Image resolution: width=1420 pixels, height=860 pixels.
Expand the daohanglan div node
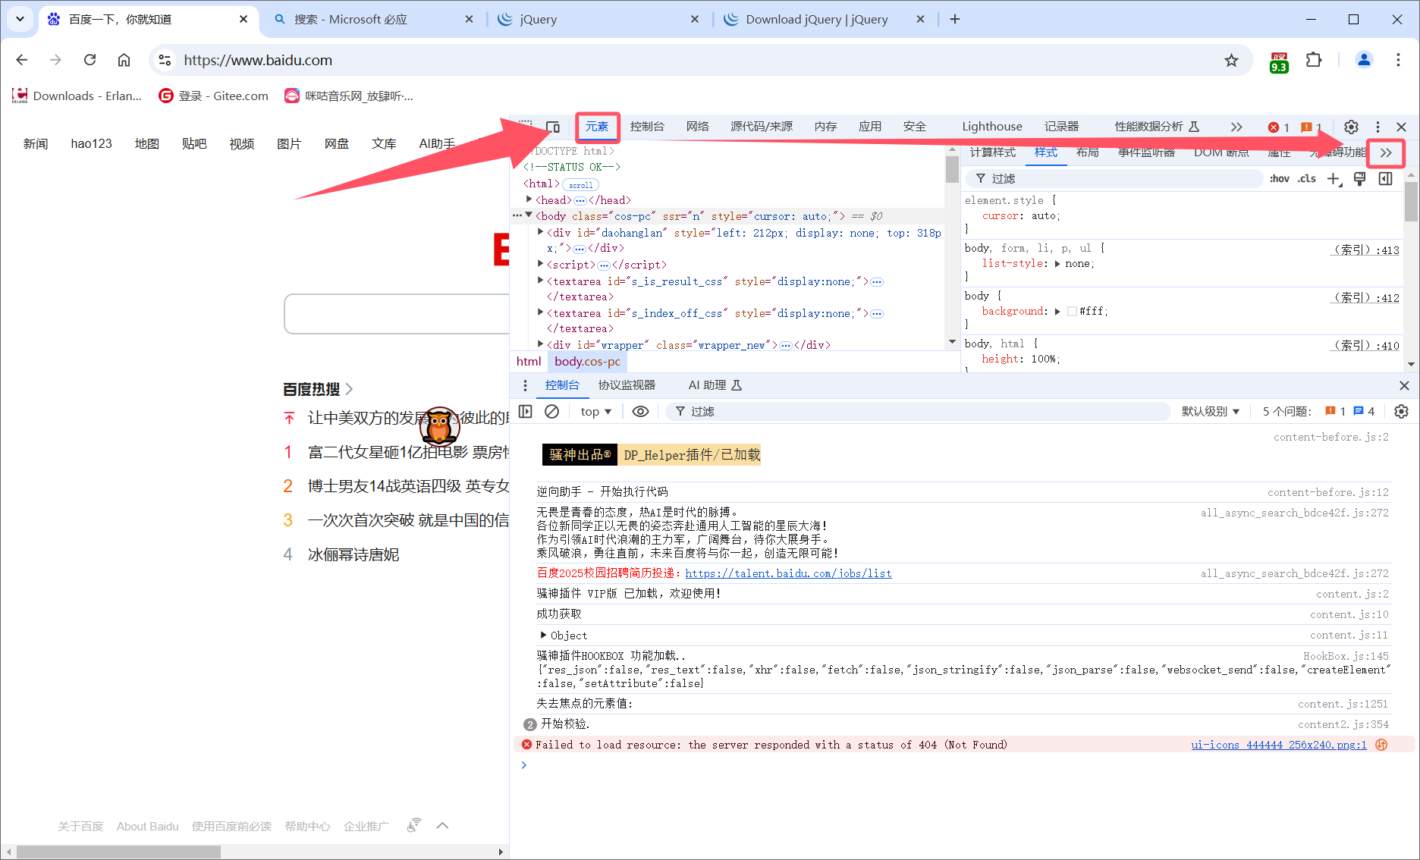(x=540, y=232)
